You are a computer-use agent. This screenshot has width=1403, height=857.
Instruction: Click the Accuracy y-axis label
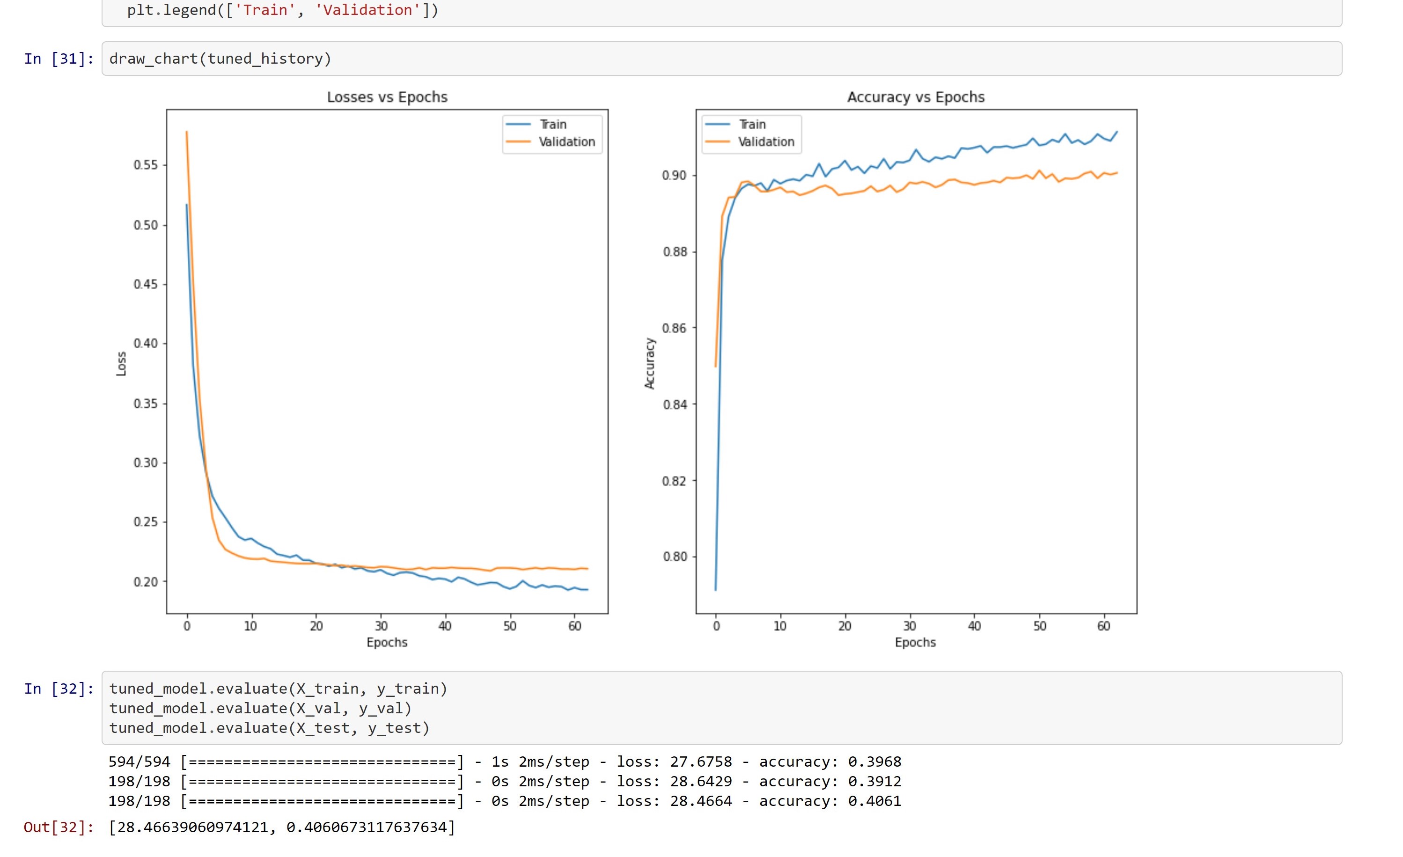[x=650, y=363]
